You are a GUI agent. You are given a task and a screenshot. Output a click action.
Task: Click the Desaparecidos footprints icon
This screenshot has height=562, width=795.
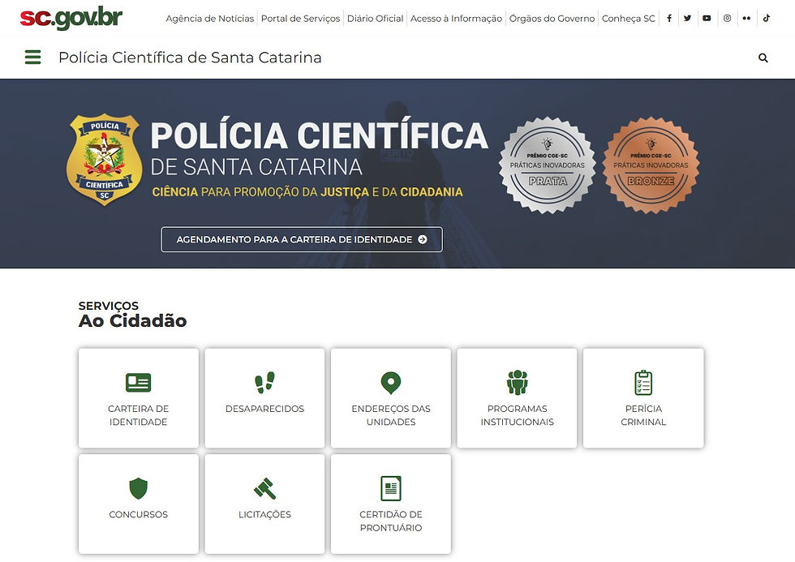264,381
